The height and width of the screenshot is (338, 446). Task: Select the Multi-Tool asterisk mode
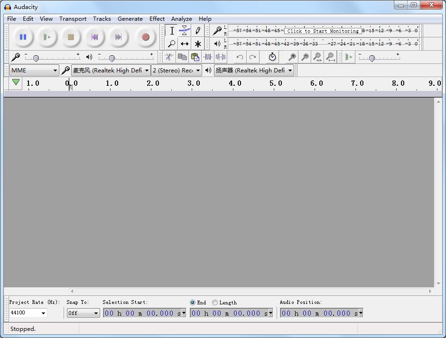(x=198, y=44)
